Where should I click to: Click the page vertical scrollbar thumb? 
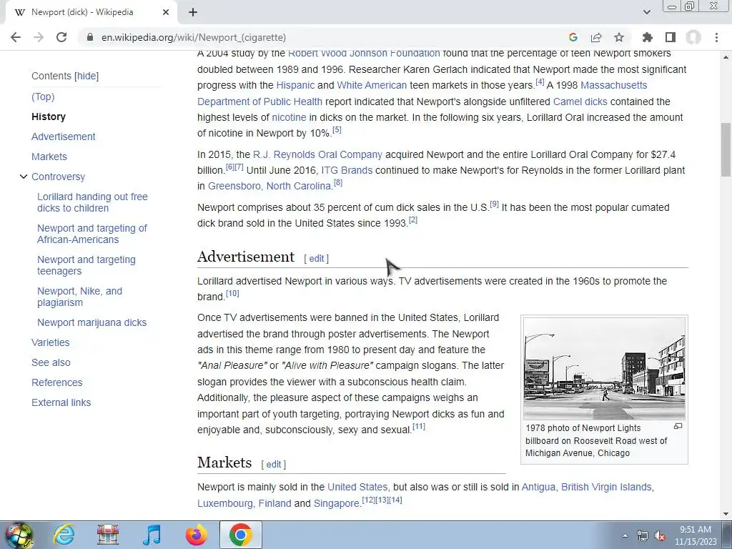[726, 149]
